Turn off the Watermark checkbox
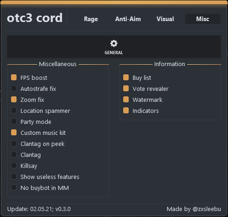 click(126, 100)
